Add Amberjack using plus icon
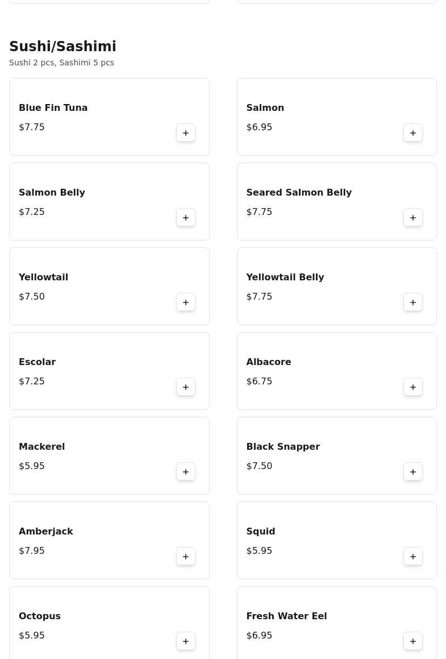The image size is (446, 659). point(186,557)
